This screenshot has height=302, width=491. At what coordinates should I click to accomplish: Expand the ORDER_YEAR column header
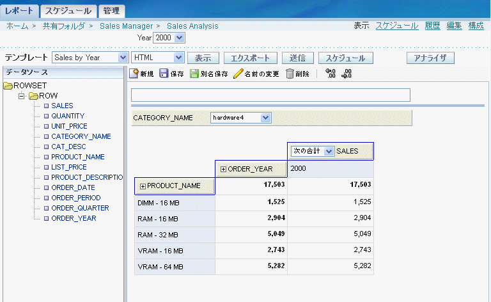click(223, 169)
